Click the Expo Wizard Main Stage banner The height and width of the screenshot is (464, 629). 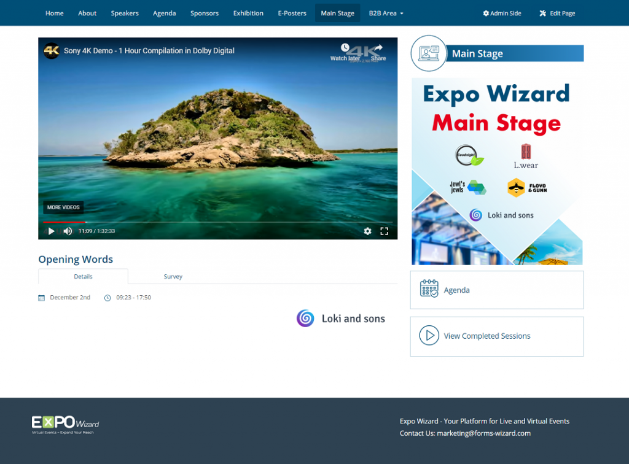tap(496, 171)
